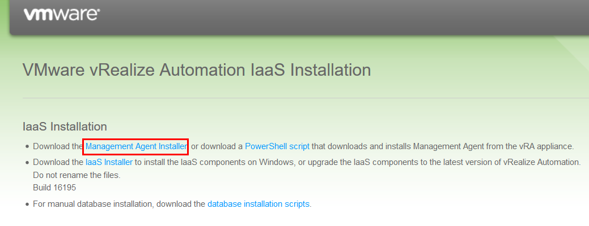589x226 pixels.
Task: Open the Management Agent Installer link
Action: tap(136, 146)
